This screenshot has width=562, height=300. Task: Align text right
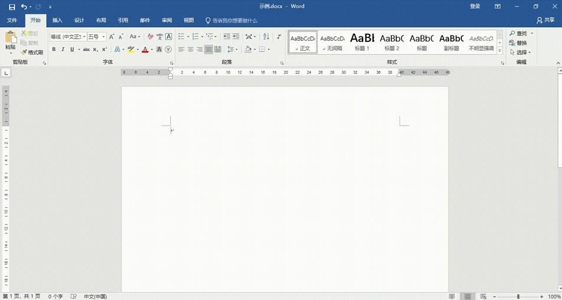point(200,50)
